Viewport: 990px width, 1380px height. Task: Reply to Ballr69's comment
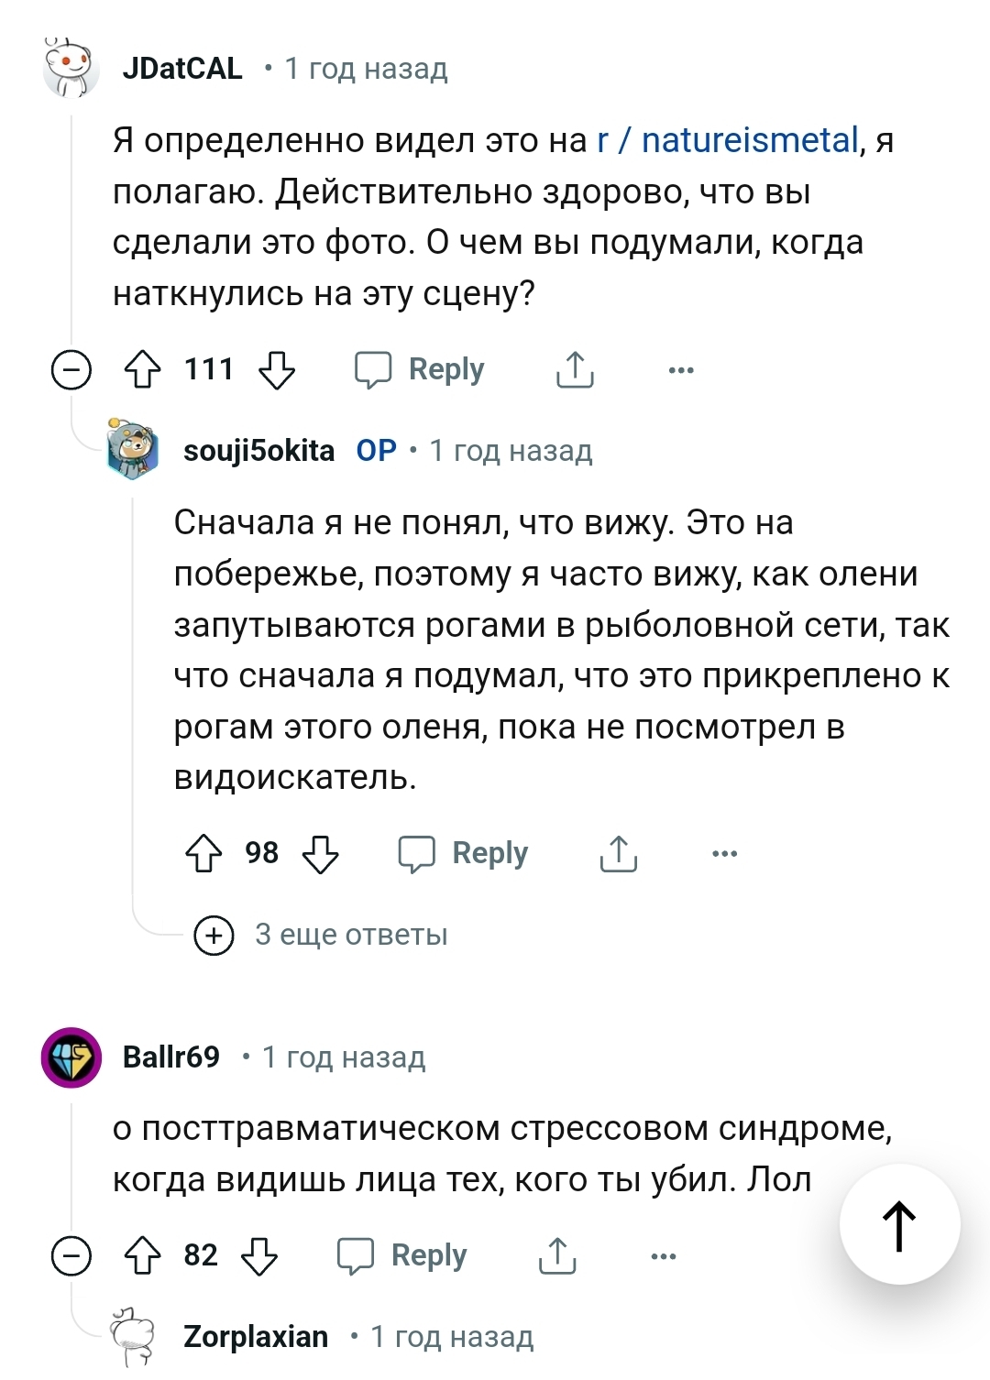[402, 1256]
